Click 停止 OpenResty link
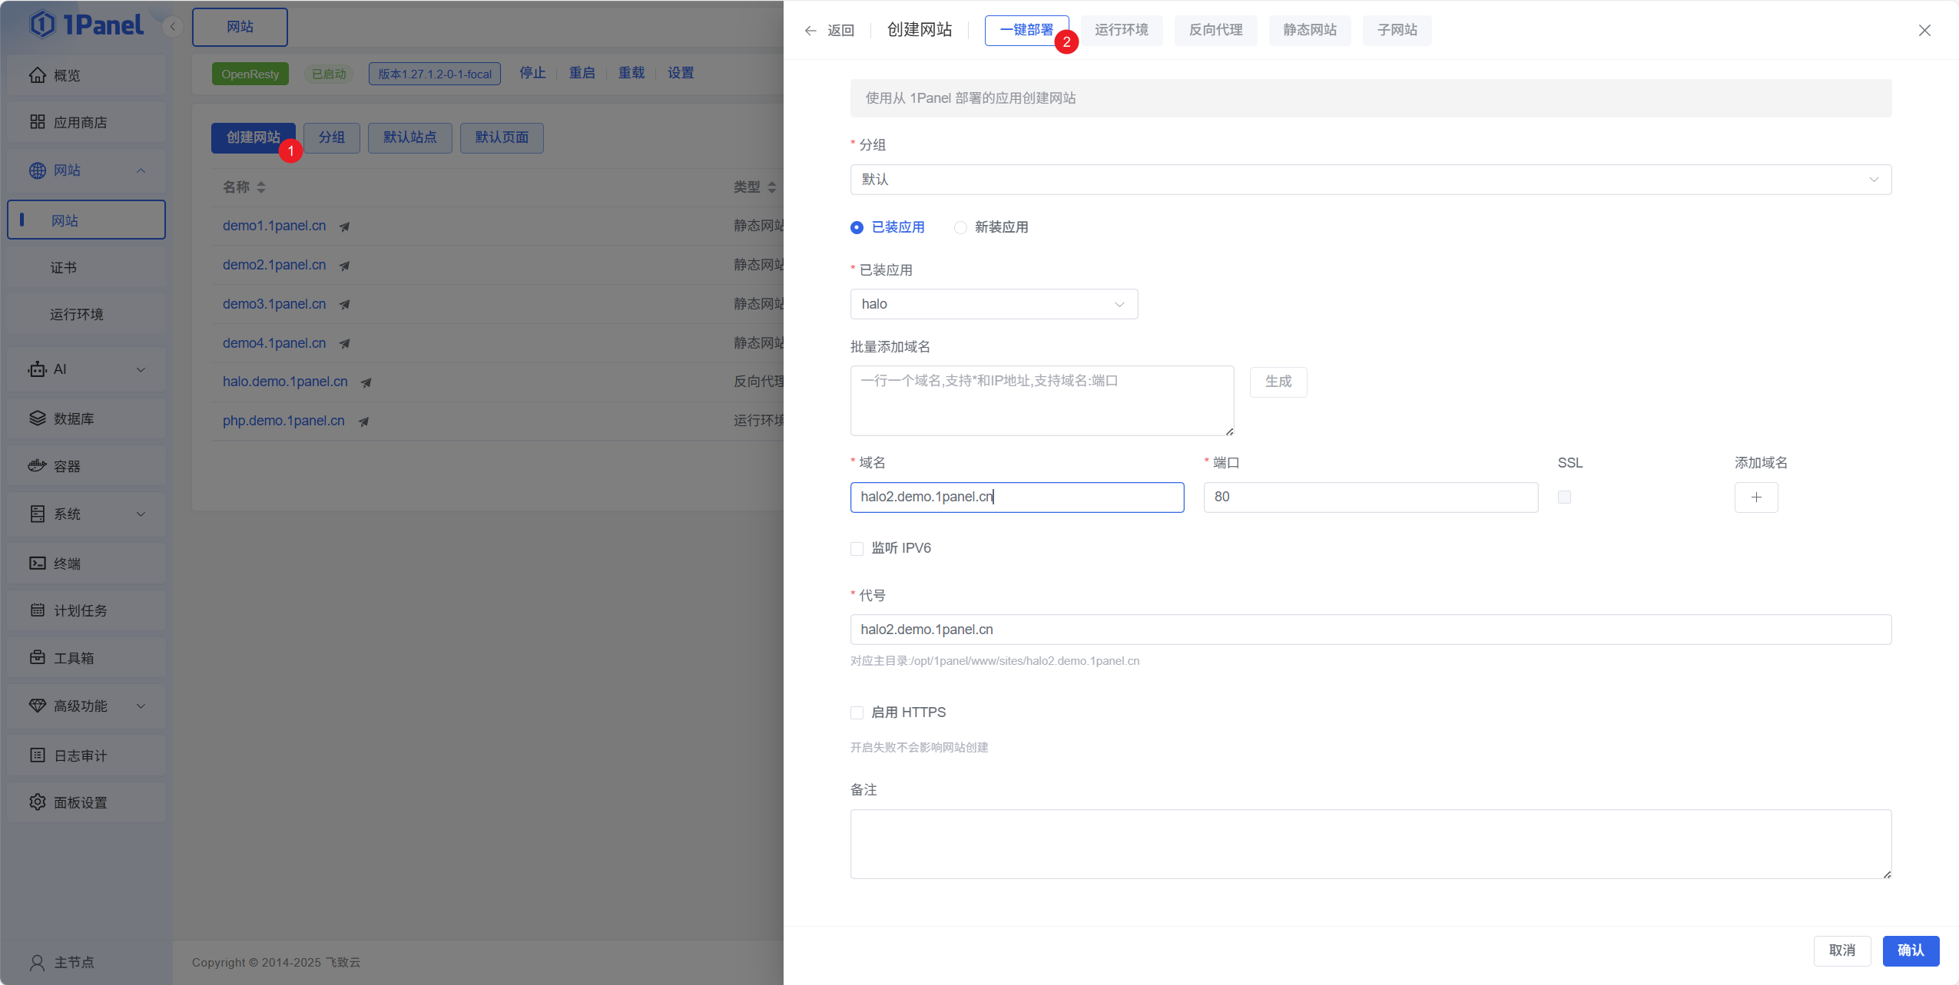The height and width of the screenshot is (985, 1959). 532,73
